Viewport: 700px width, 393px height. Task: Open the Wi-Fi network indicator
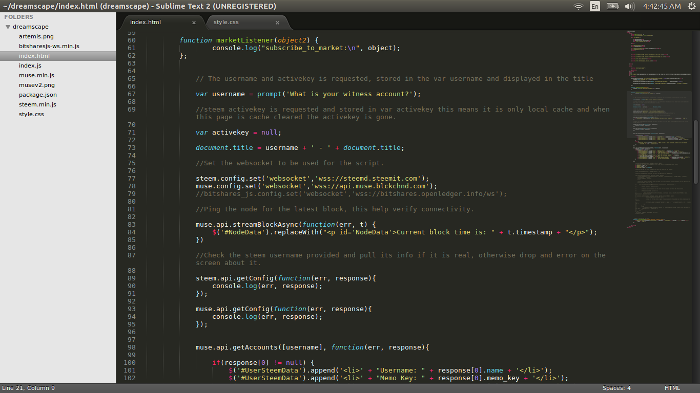coord(579,6)
